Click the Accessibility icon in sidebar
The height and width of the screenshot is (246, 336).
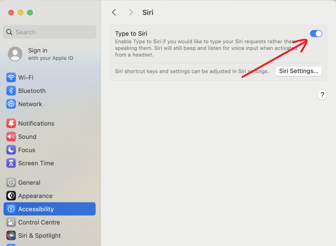[11, 209]
